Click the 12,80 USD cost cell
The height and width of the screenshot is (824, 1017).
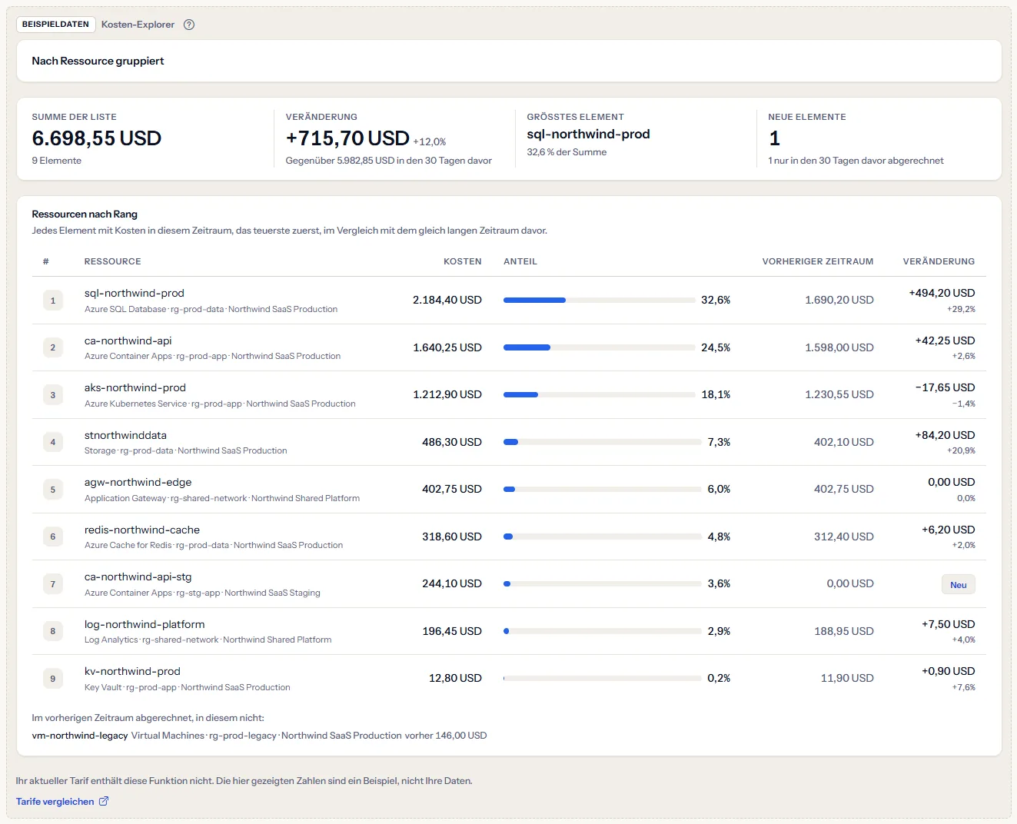455,678
